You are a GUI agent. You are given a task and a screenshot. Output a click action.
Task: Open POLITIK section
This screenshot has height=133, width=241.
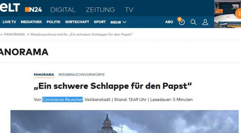point(53,22)
